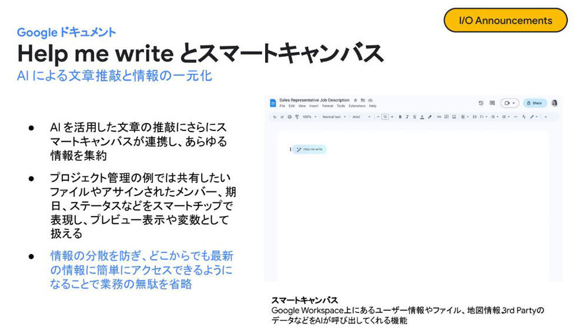Click the Help me write chip
The height and width of the screenshot is (328, 588).
[310, 149]
